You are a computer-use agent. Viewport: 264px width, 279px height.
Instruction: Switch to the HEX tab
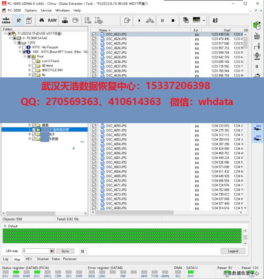pos(29,259)
